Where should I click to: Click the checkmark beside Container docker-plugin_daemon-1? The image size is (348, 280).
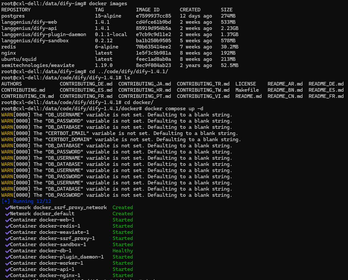click(7, 257)
